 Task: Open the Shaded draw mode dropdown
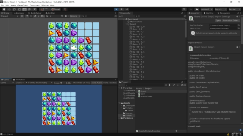pyautogui.click(x=9, y=16)
